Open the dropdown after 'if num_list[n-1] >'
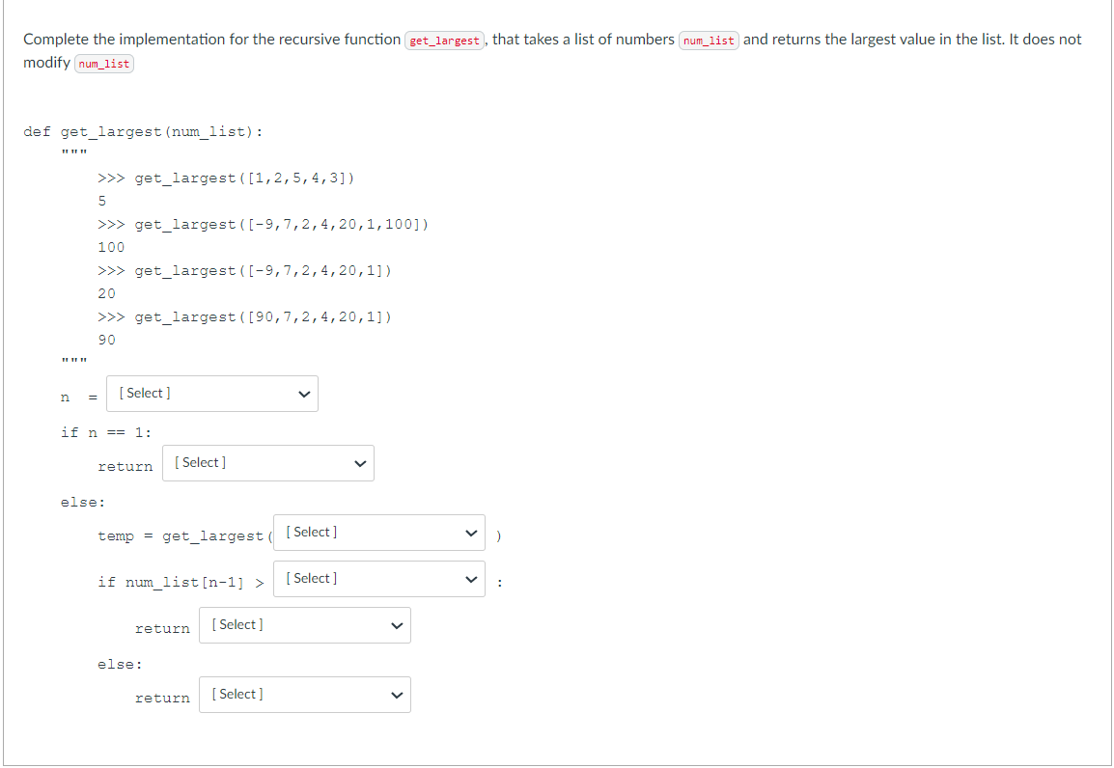1114x768 pixels. click(x=379, y=579)
